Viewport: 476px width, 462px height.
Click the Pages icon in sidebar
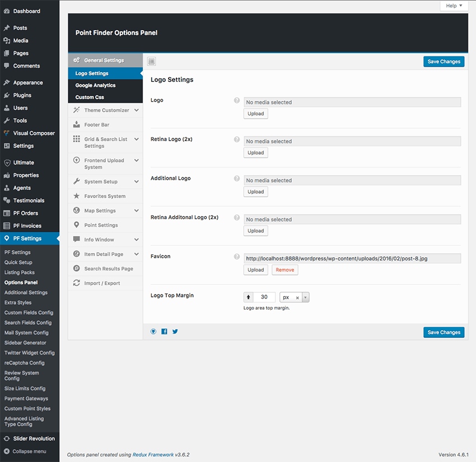point(7,53)
